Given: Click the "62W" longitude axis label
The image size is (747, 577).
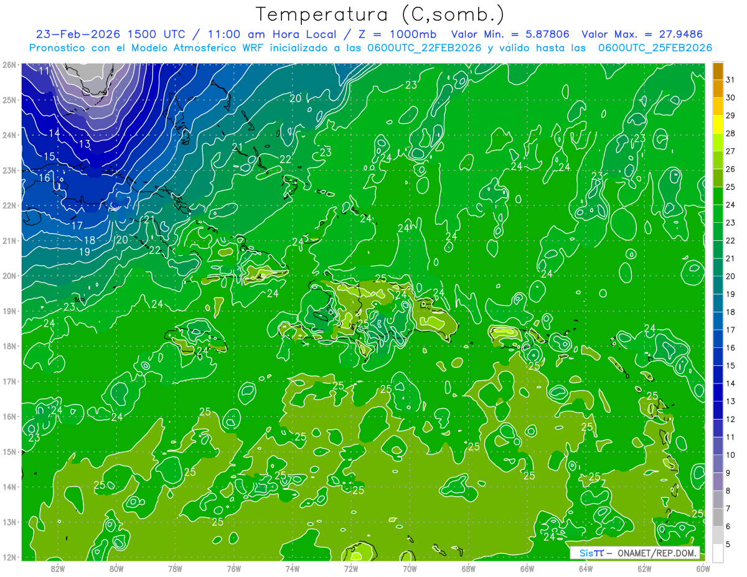Looking at the screenshot, I should [644, 568].
